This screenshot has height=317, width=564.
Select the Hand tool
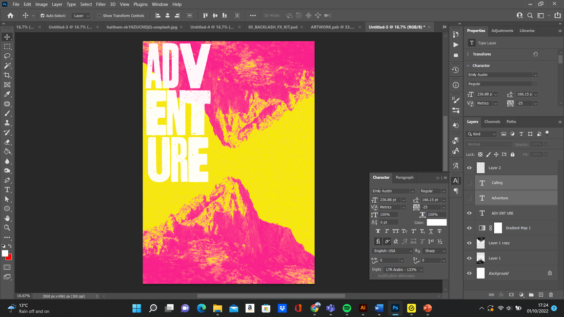point(7,218)
